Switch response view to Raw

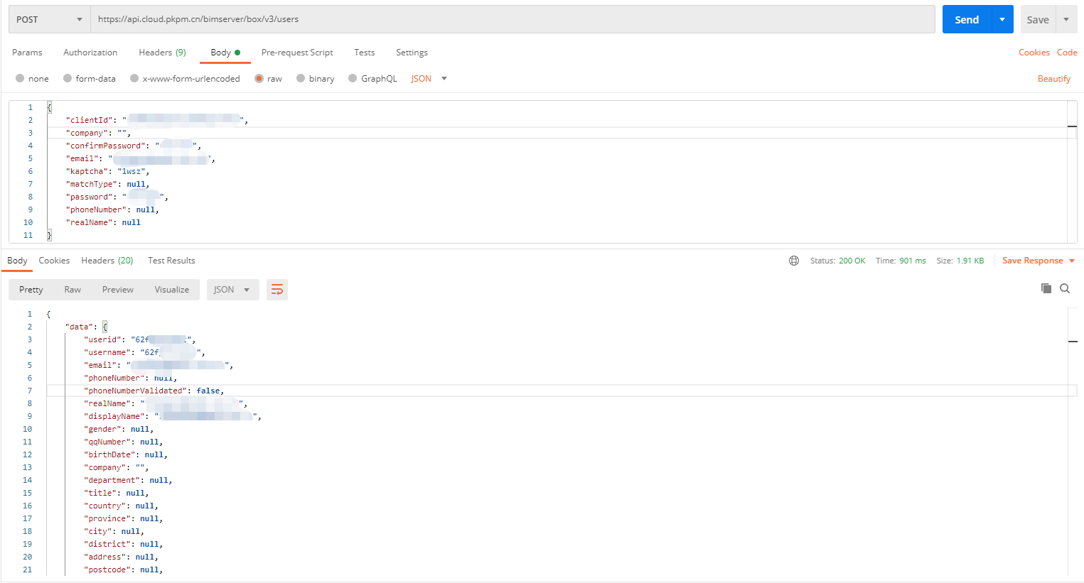coord(73,290)
